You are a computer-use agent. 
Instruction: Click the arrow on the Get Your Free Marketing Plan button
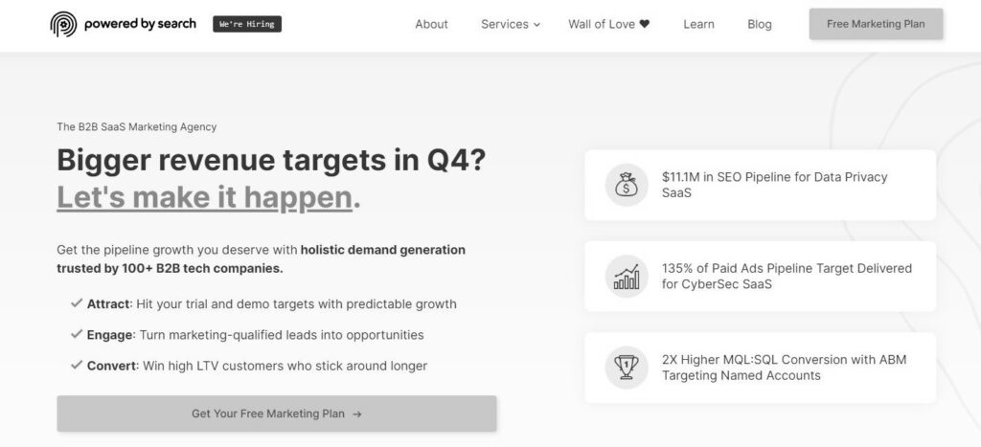tap(356, 413)
